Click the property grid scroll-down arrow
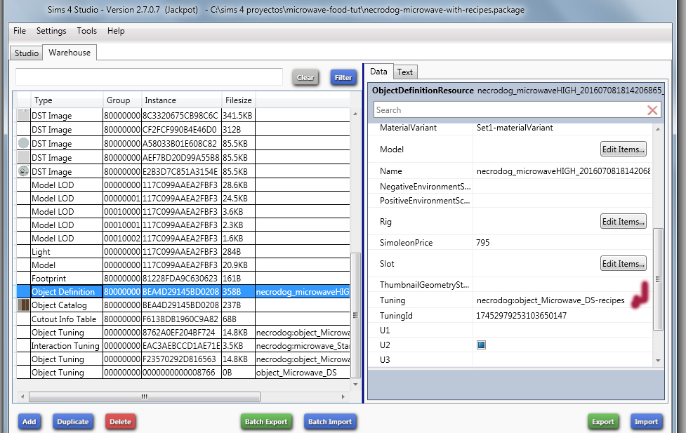The height and width of the screenshot is (433, 686). pyautogui.click(x=658, y=361)
